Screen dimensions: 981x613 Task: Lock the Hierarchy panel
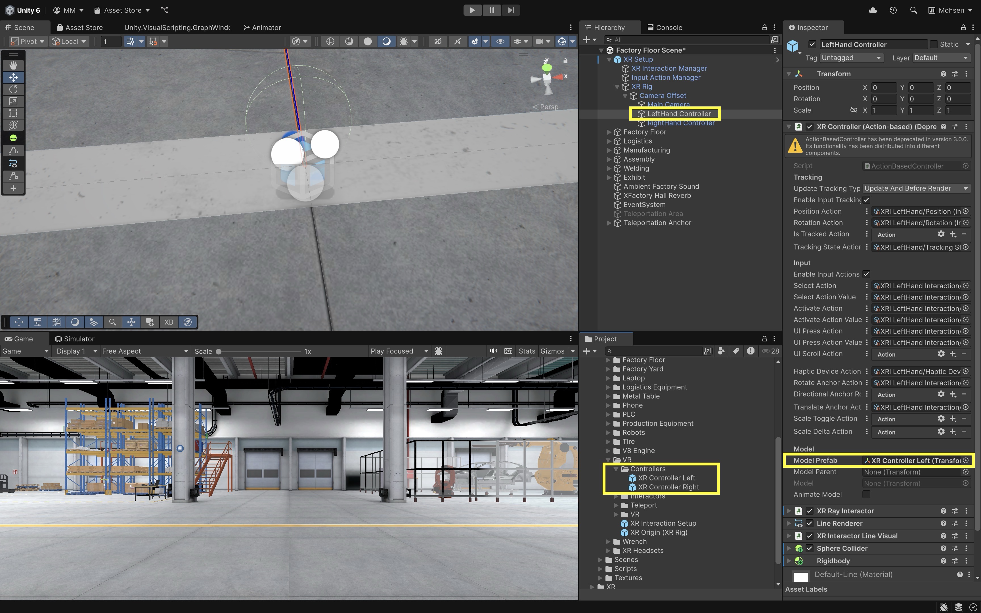(764, 28)
